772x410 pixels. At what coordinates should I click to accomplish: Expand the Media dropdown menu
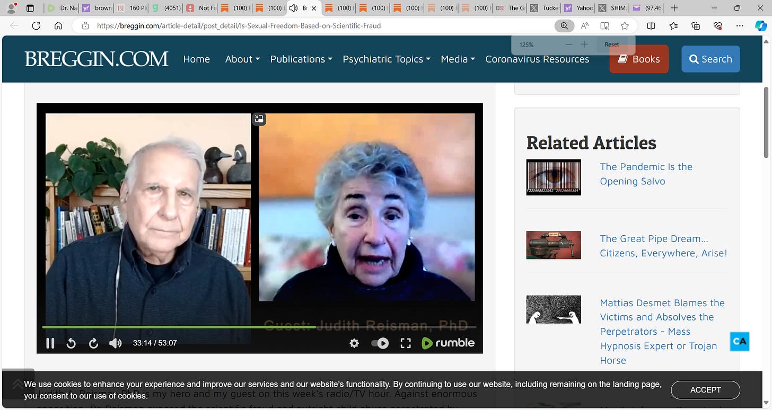pyautogui.click(x=458, y=59)
